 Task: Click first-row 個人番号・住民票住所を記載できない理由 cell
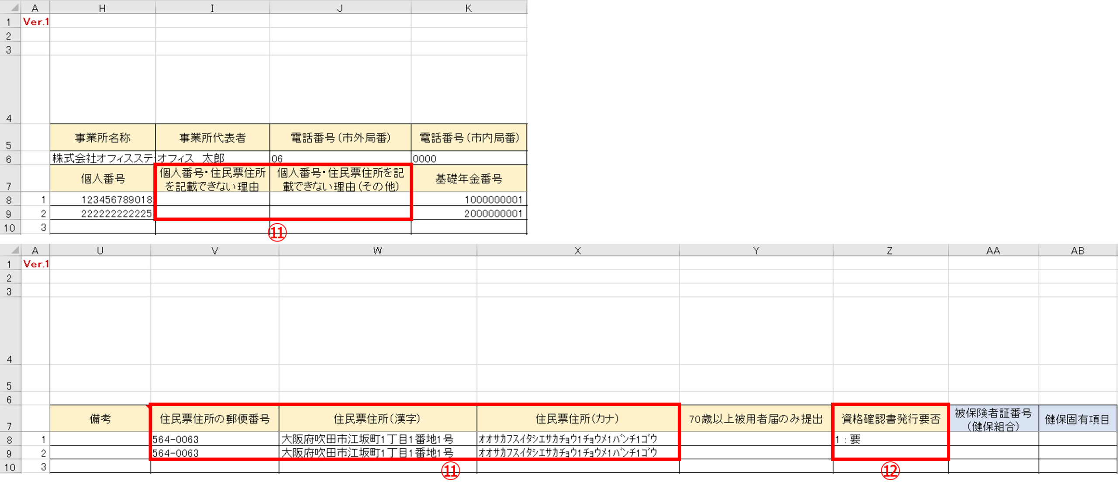click(212, 200)
